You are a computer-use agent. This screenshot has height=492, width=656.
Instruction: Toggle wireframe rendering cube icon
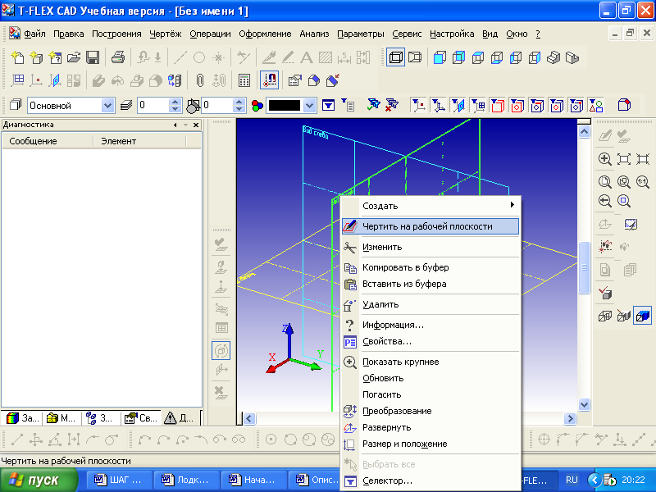click(605, 316)
